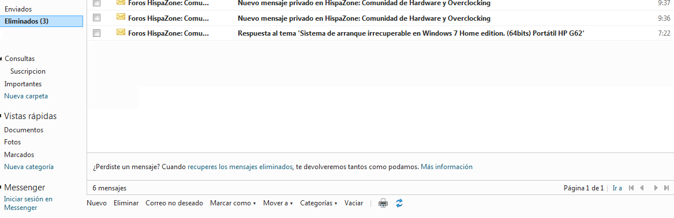This screenshot has height=218, width=674.
Task: Click Vaciar to empty the folder
Action: click(354, 204)
